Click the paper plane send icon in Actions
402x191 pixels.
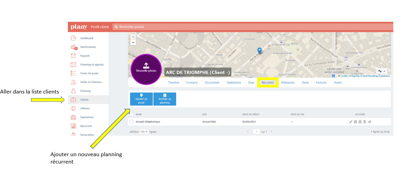pyautogui.click(x=370, y=122)
